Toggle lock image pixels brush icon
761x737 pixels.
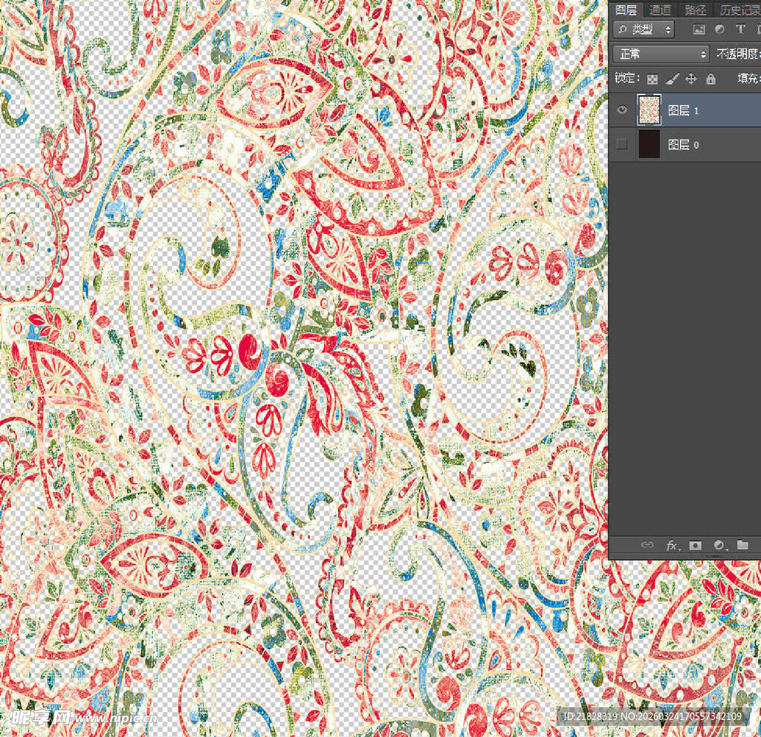[672, 79]
